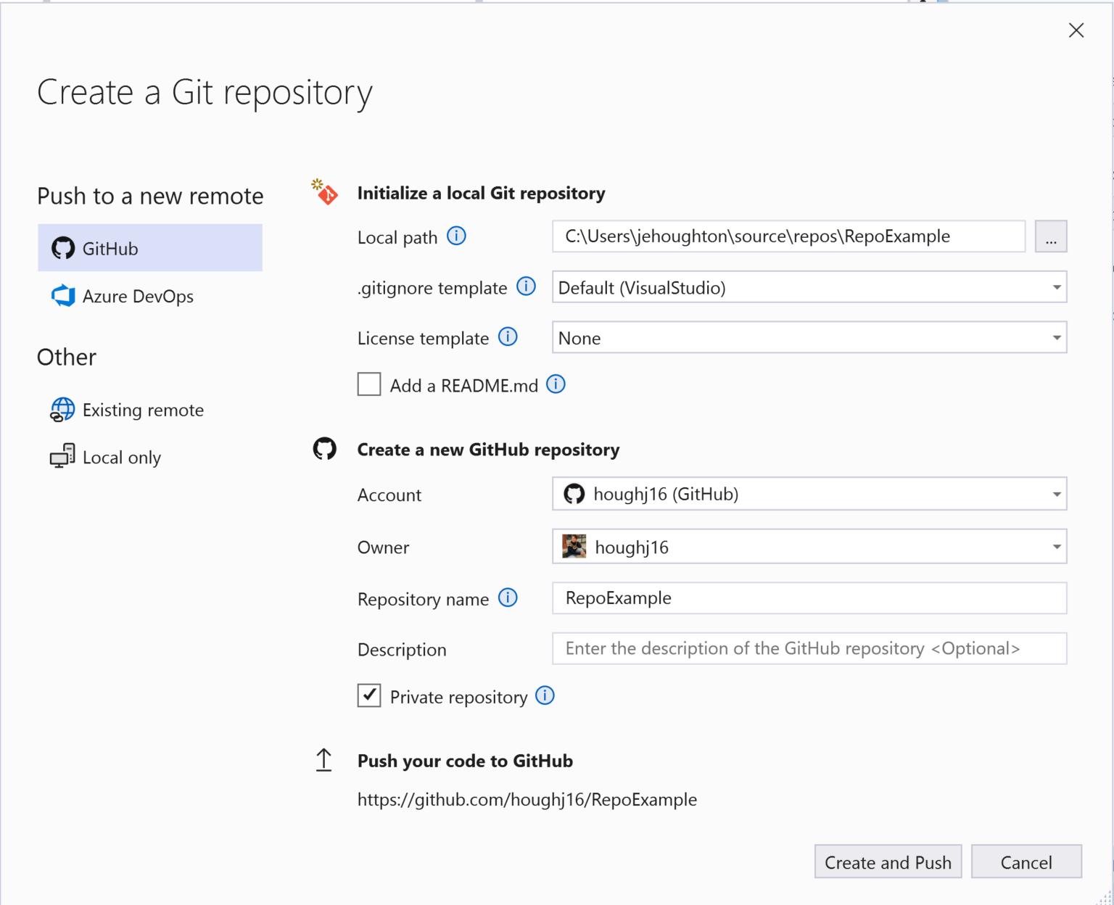This screenshot has height=905, width=1114.
Task: Click the Cancel button
Action: coord(1026,862)
